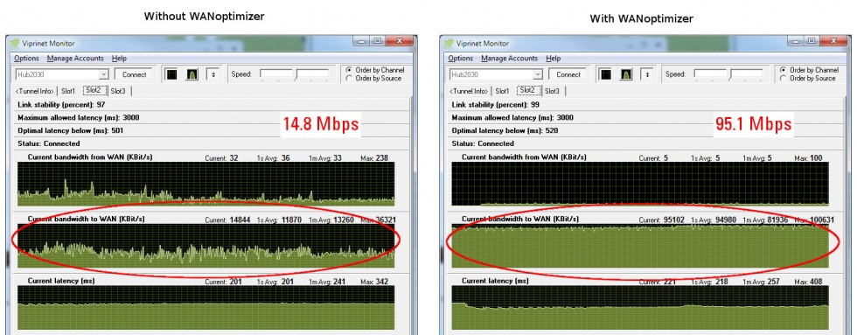Maximize the left Viprinet Monitor window

(378, 41)
